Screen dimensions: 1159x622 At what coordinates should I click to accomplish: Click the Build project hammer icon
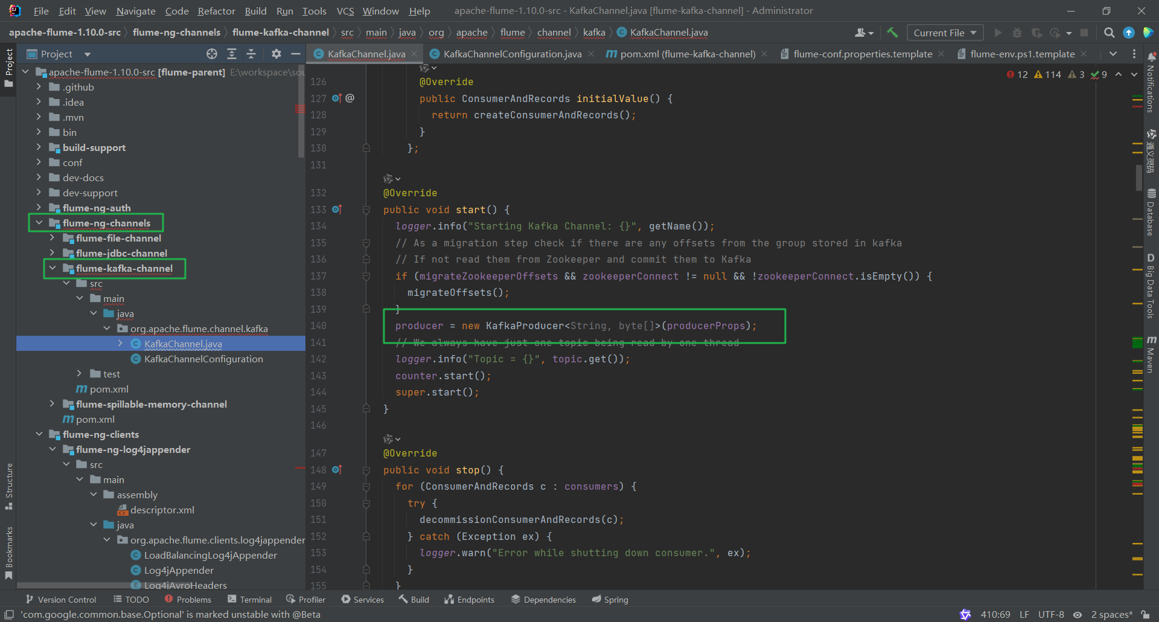tap(892, 33)
